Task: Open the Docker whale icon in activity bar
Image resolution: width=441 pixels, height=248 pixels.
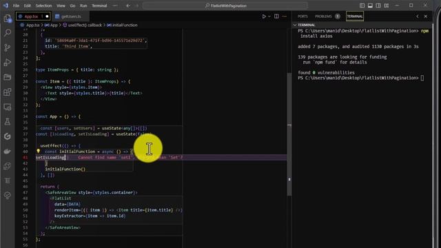Action: [x=8, y=152]
